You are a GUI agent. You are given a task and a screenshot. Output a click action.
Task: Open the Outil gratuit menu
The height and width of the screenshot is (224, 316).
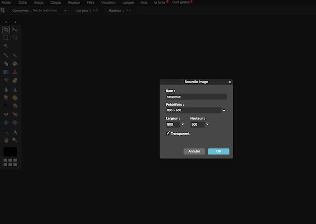(182, 2)
